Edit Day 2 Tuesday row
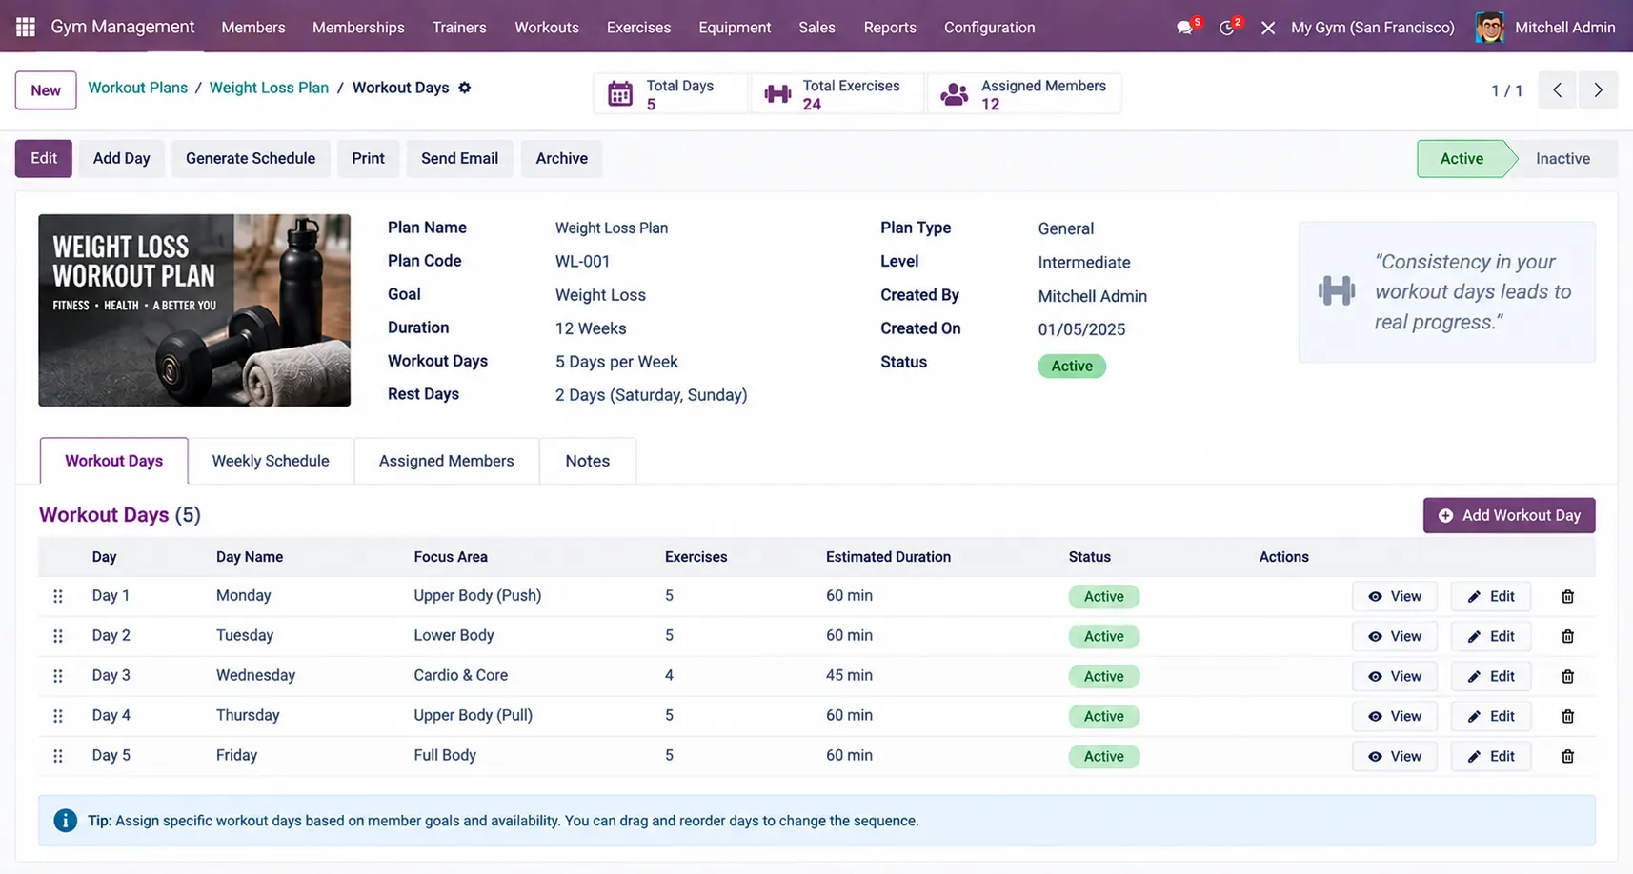 coord(1491,636)
